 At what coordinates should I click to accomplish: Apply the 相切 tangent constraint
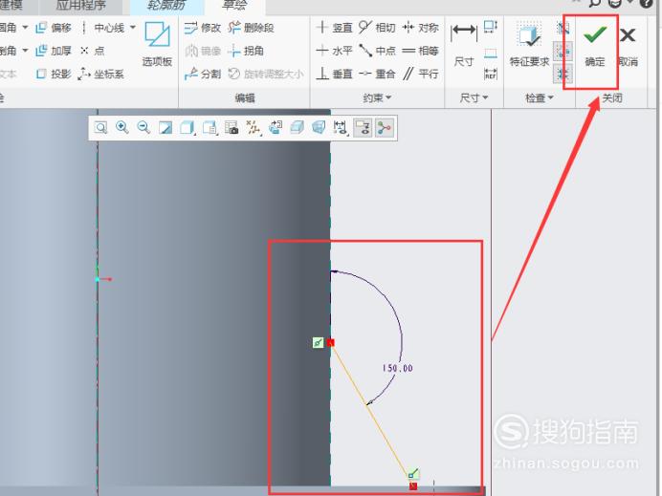click(377, 28)
